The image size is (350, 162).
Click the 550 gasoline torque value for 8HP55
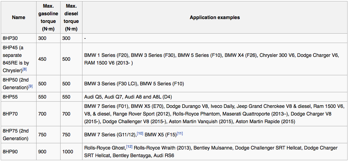click(42, 97)
